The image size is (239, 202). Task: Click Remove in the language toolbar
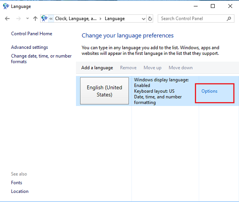(128, 68)
